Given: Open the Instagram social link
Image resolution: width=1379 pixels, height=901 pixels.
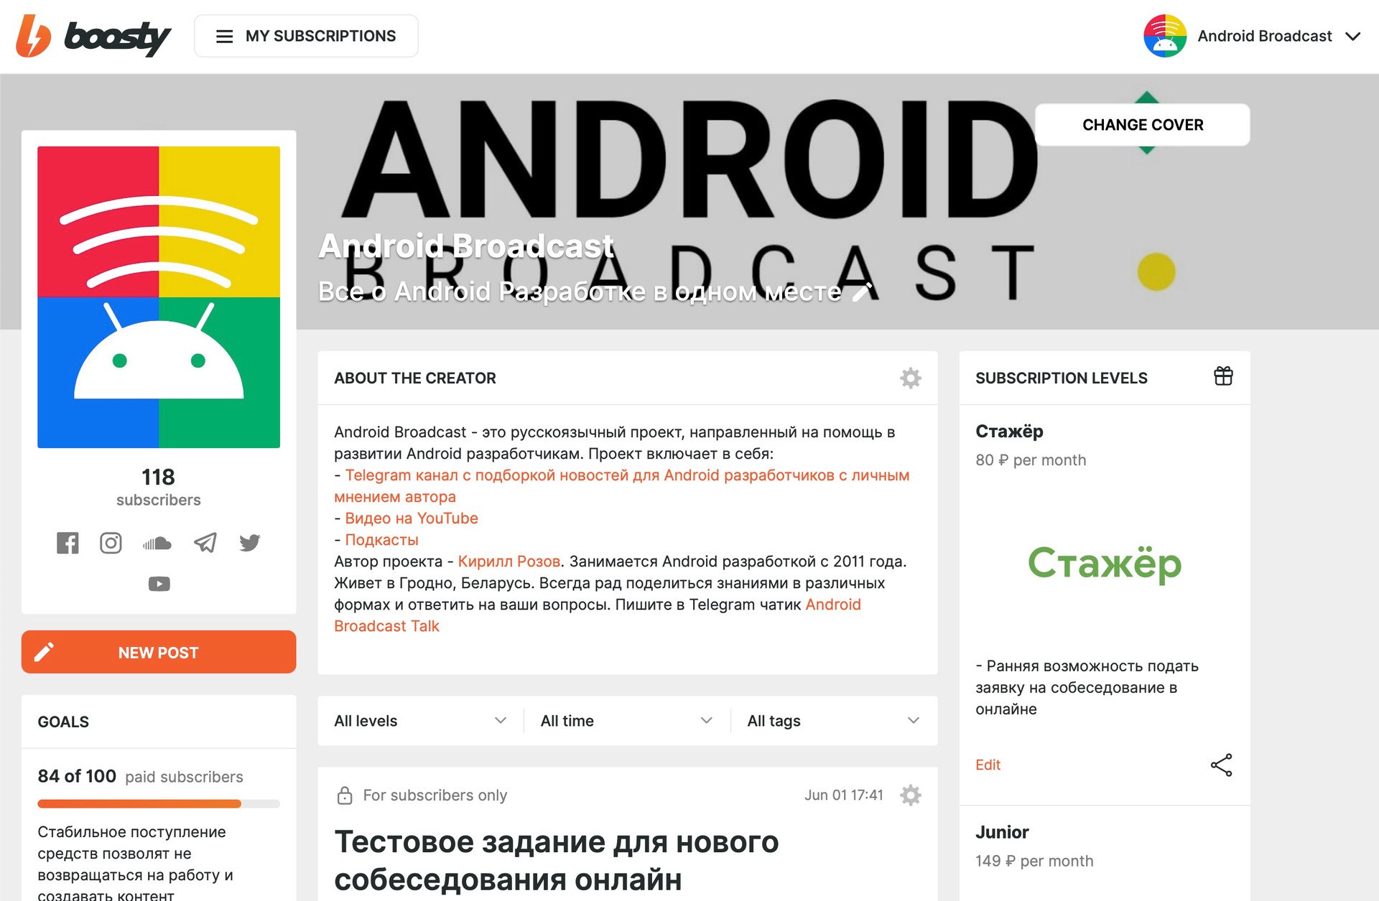Looking at the screenshot, I should 111,543.
